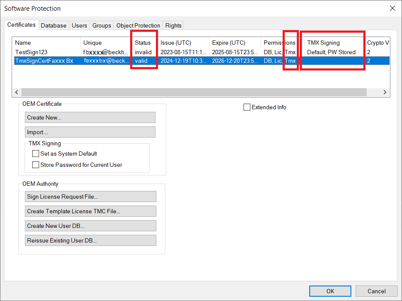Click the Create New... certificate button
Viewport: 402px width, 301px height.
pos(90,117)
